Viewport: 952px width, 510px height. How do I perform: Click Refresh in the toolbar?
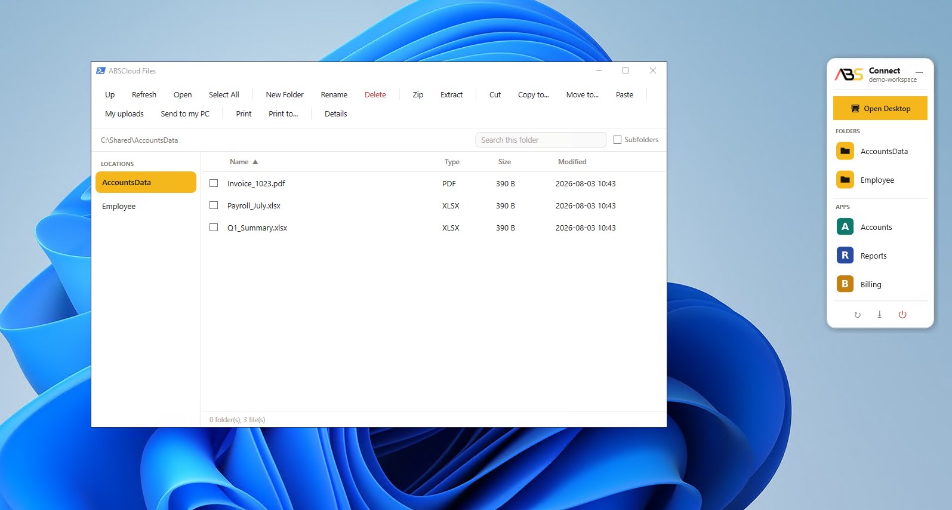pos(144,94)
